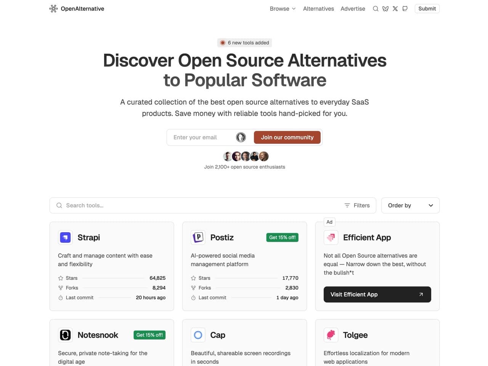Open the Alternatives nav item
The image size is (488, 366).
click(x=318, y=9)
